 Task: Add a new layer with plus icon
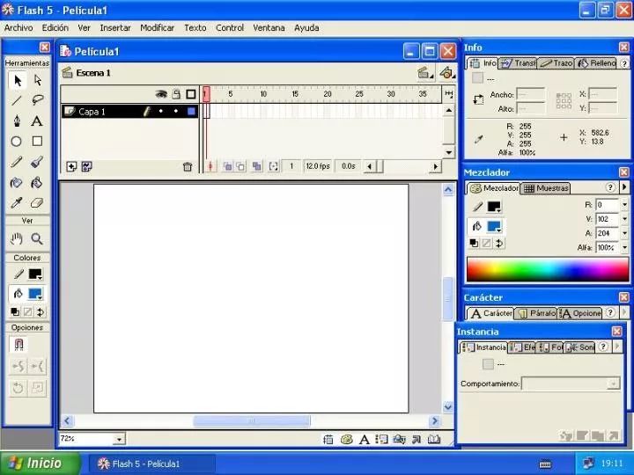click(x=71, y=166)
